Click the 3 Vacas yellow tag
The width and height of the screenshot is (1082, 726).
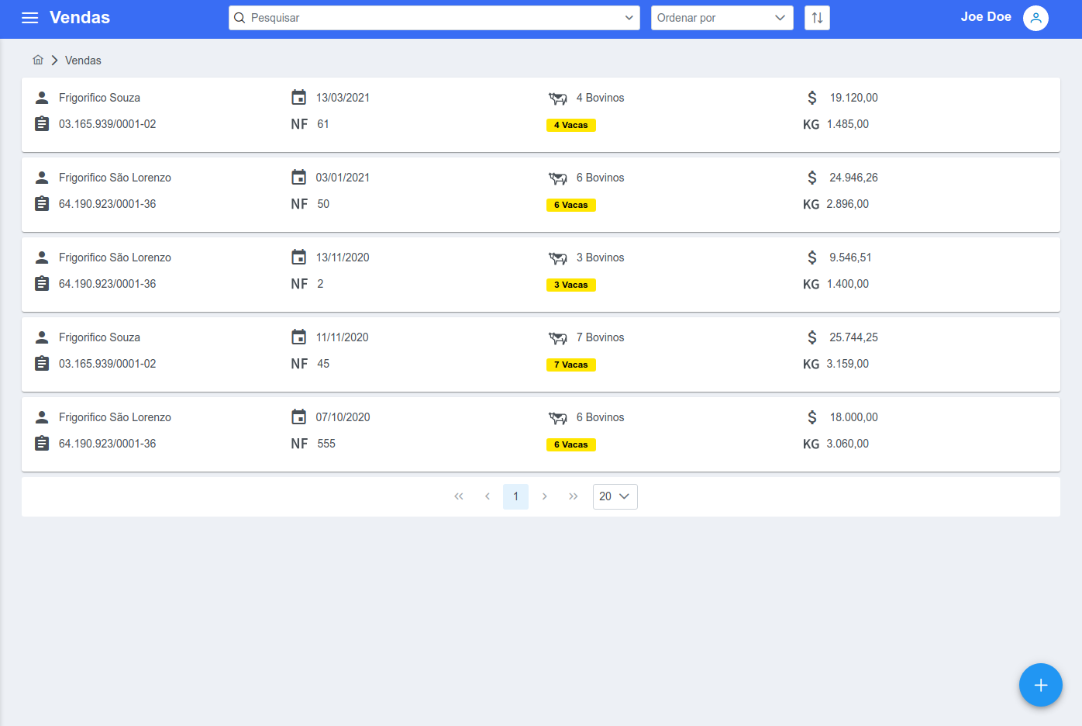tap(571, 285)
